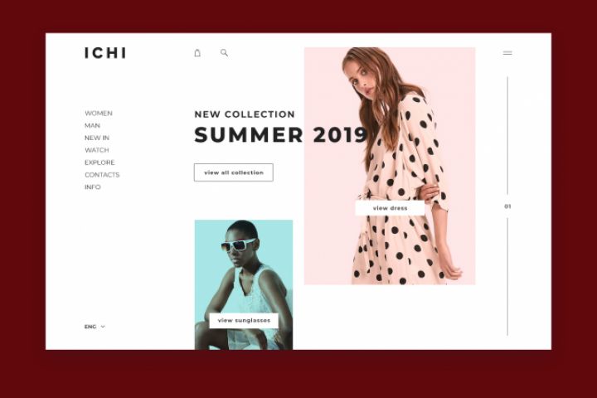Open the WOMEN menu item
This screenshot has width=597, height=398.
[x=99, y=113]
